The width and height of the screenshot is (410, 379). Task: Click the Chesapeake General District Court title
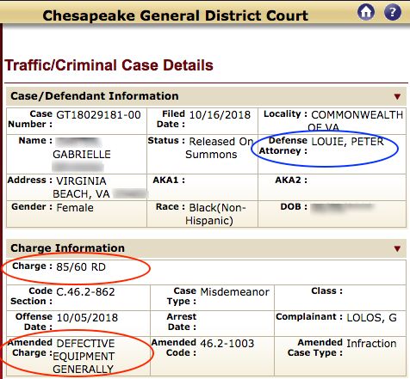(x=176, y=15)
